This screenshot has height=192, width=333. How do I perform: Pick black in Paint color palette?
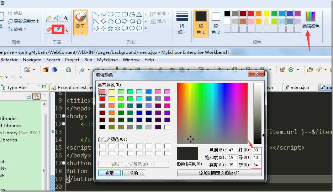(227, 14)
